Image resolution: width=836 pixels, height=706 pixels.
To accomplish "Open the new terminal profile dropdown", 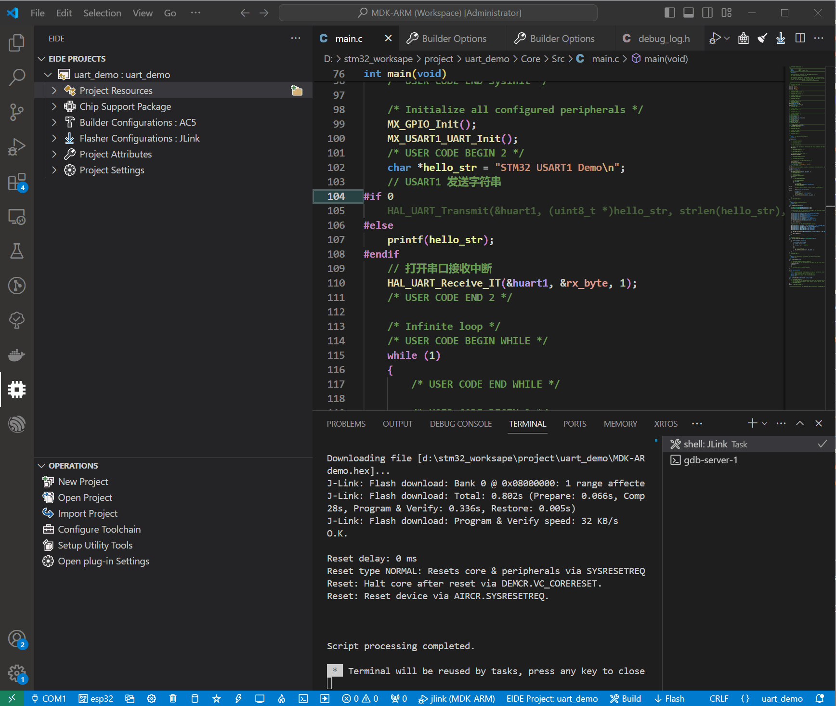I will click(764, 423).
